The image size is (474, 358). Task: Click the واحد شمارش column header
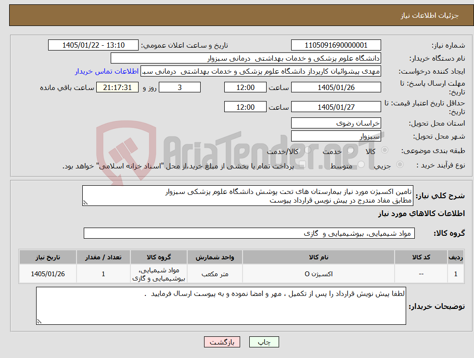[x=215, y=257]
